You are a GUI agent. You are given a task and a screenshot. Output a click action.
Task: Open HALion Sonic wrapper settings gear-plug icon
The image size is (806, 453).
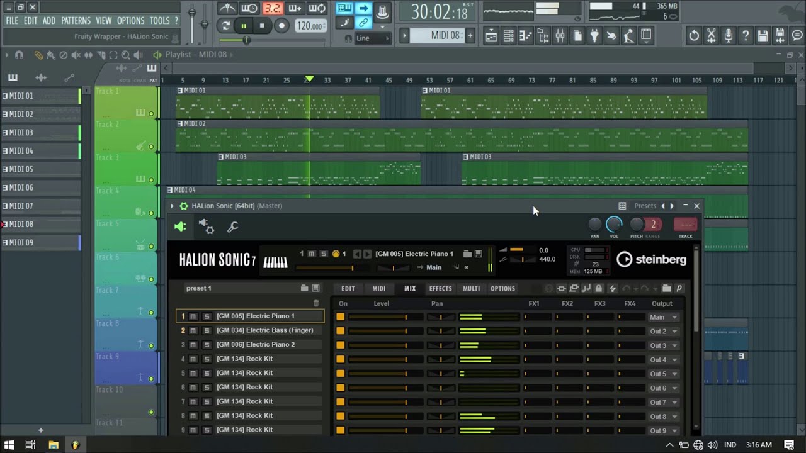point(207,227)
